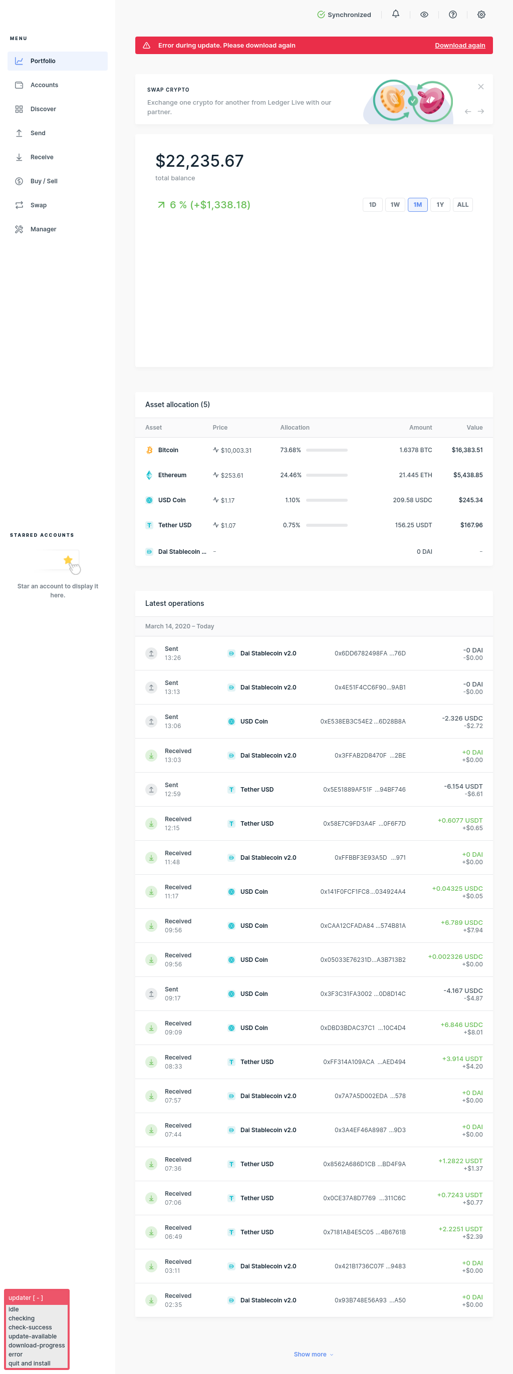This screenshot has height=1374, width=513.
Task: Open Portfolio in sidebar menu
Action: click(x=58, y=61)
